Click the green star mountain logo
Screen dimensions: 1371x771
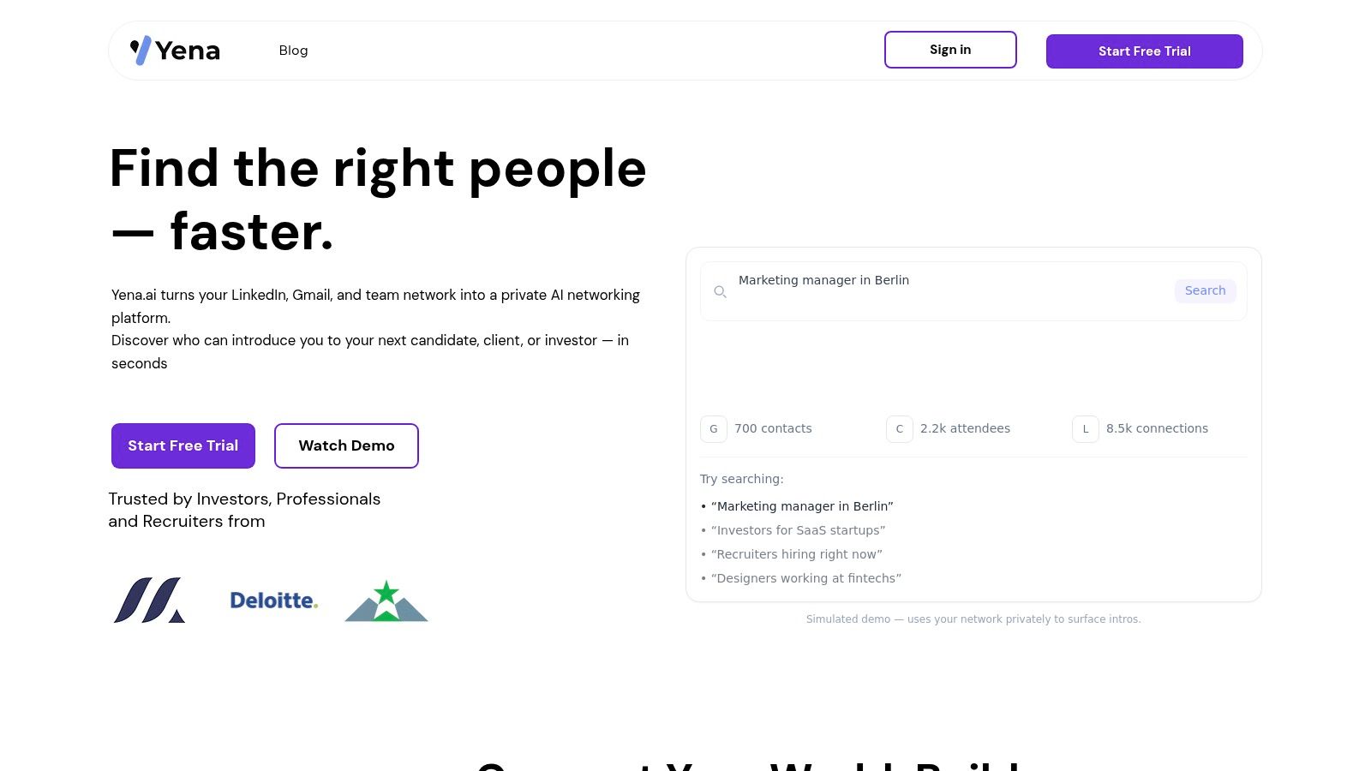click(386, 601)
